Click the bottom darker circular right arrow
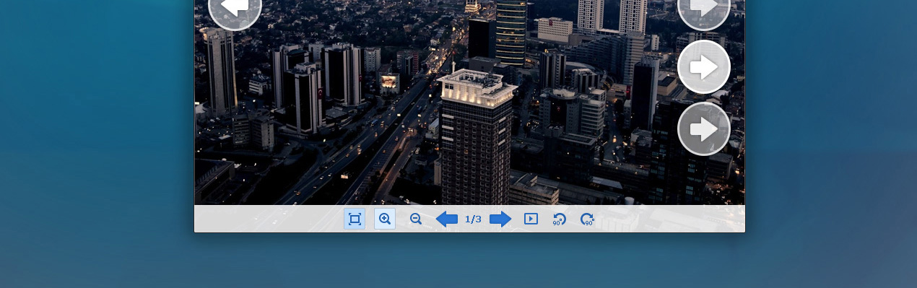Screen dimensions: 917x288 [704, 129]
